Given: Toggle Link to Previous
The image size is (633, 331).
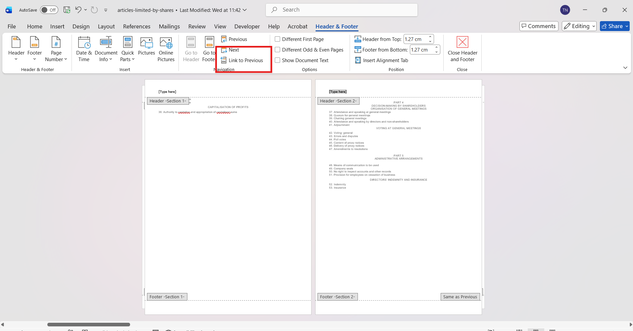Looking at the screenshot, I should click(242, 60).
